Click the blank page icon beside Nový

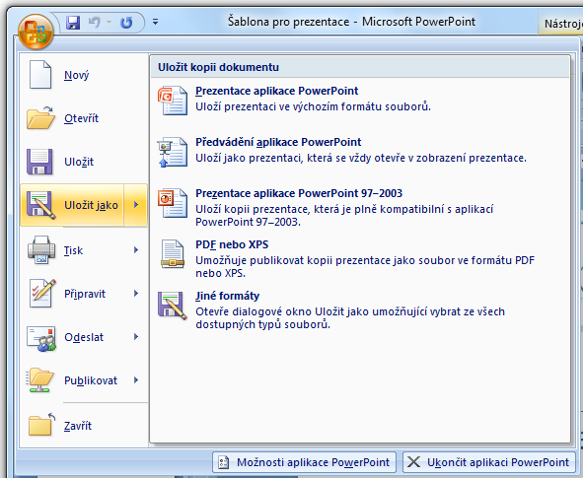click(x=40, y=75)
